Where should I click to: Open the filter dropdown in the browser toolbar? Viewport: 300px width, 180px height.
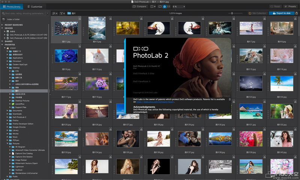tap(62, 13)
